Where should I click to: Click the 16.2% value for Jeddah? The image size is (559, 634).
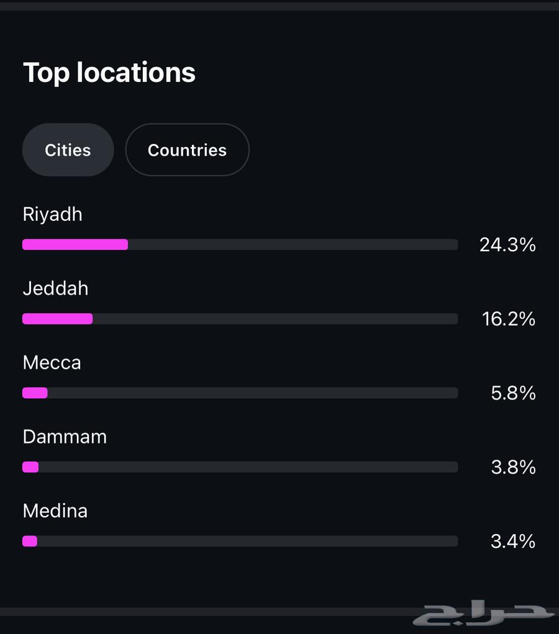pyautogui.click(x=508, y=319)
